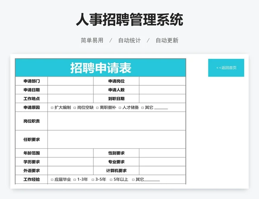Check the 扩大编制 checkbox
Viewport: 259px width, 199px height.
pos(52,108)
